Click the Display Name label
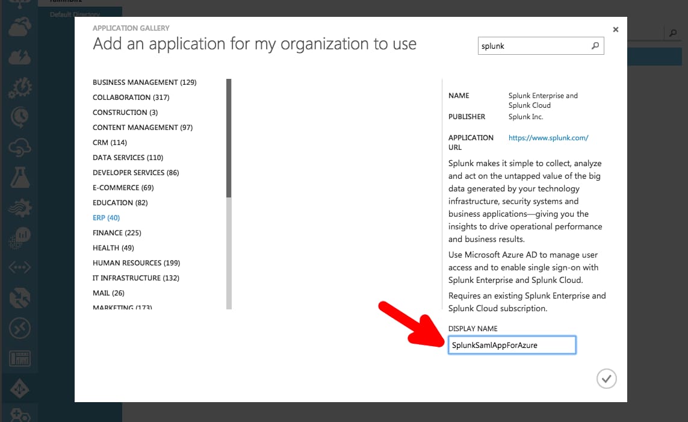Screen dimensions: 688x422 pyautogui.click(x=473, y=328)
